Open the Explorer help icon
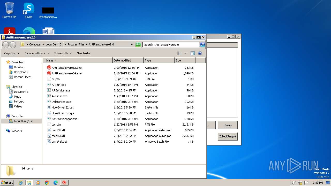The width and height of the screenshot is (331, 186). [200, 53]
